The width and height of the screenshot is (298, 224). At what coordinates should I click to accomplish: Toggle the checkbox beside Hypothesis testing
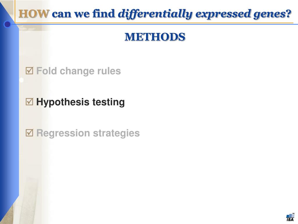point(29,101)
